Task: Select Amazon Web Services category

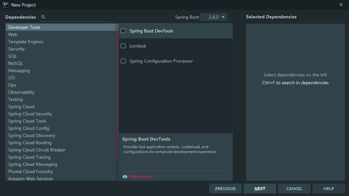Action: (61, 178)
